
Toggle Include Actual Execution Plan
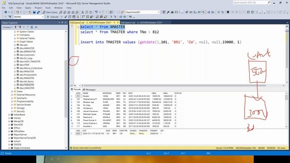click(x=83, y=17)
